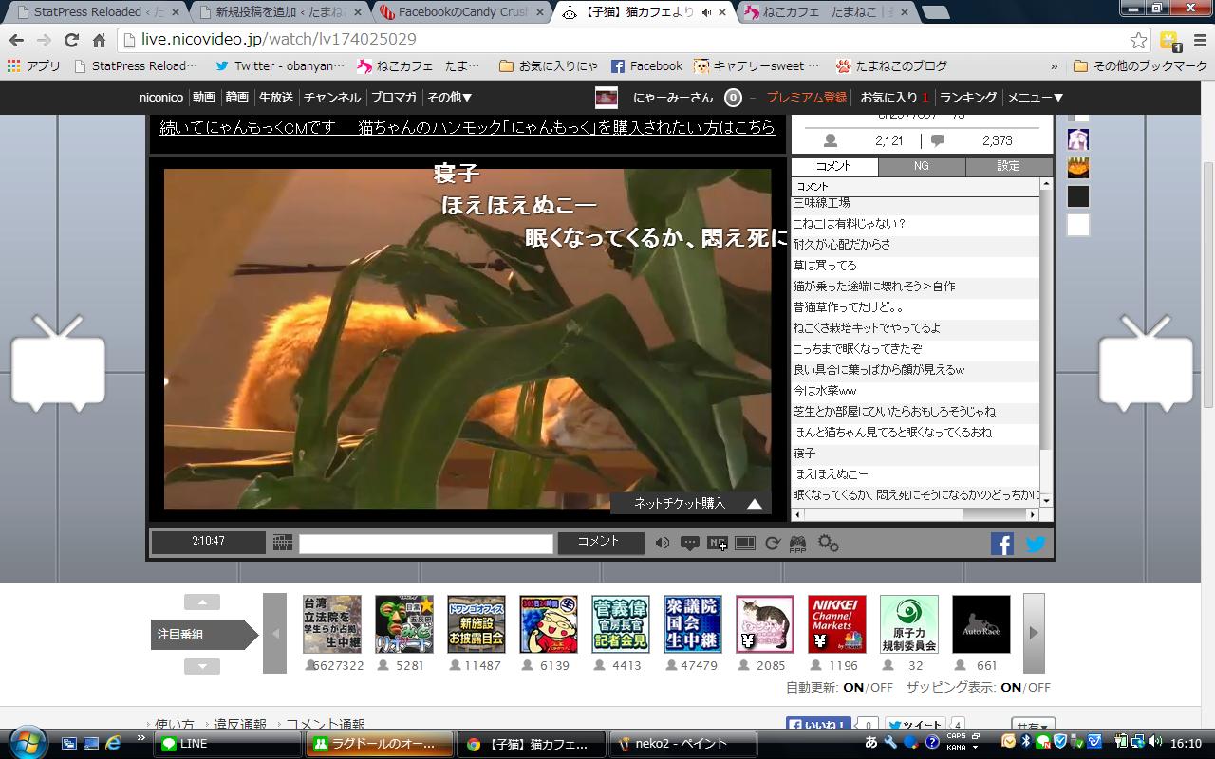Screen dimensions: 1215x759
Task: Open the ランキング link
Action: pos(968,98)
